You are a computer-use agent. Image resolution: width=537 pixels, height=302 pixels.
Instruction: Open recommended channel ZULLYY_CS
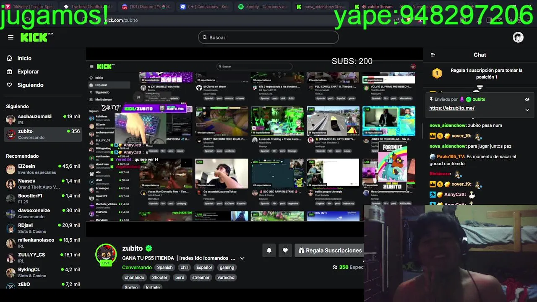43,258
